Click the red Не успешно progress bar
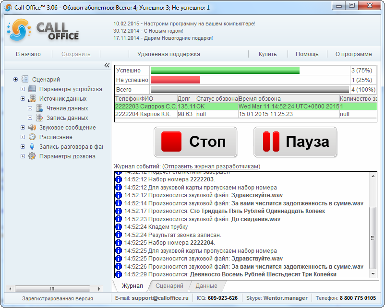The width and height of the screenshot is (385, 308). 175,80
